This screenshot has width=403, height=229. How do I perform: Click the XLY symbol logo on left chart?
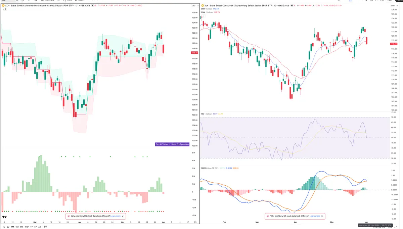click(x=3, y=6)
